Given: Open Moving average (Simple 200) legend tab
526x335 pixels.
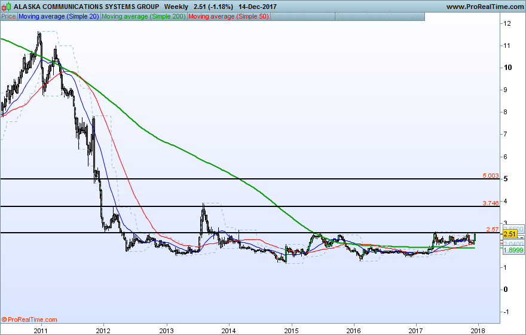Looking at the screenshot, I should point(143,16).
